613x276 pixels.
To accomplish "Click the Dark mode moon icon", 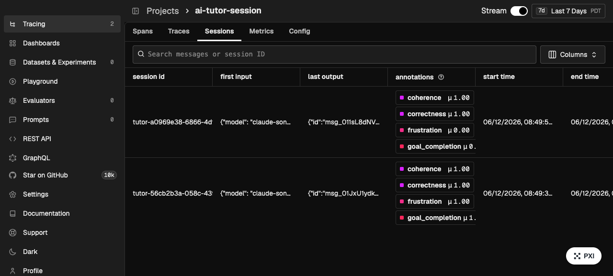I will pyautogui.click(x=13, y=252).
